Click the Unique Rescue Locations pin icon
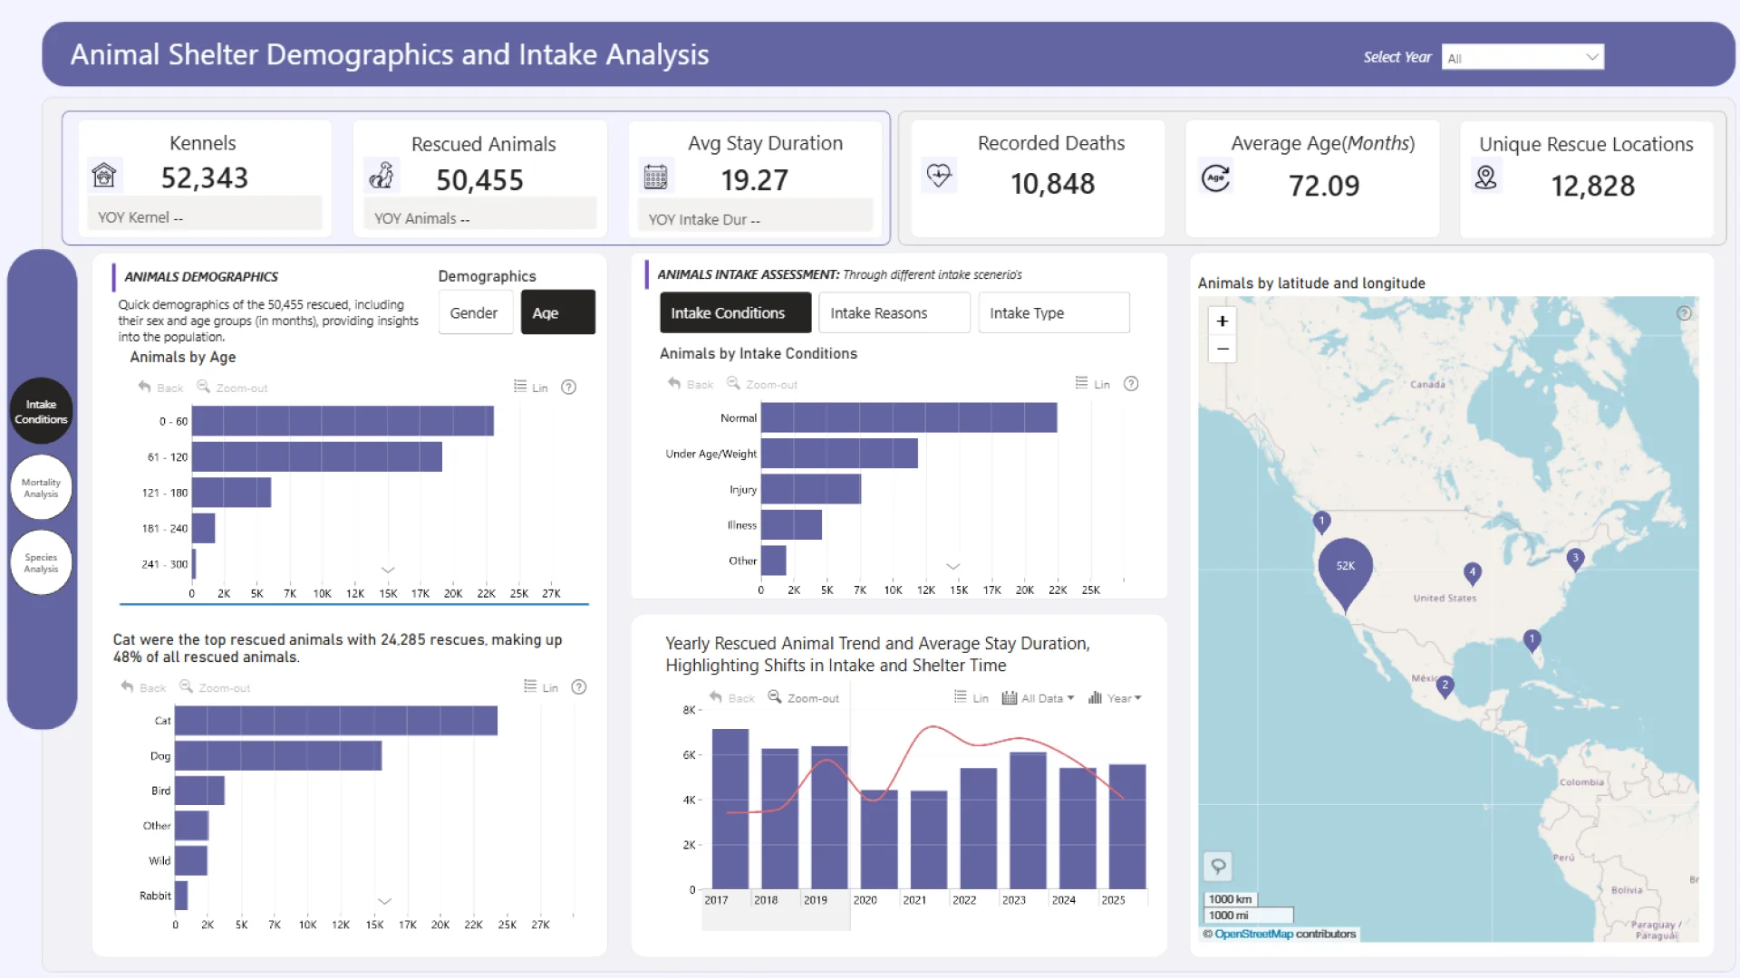This screenshot has width=1740, height=978. 1486,177
